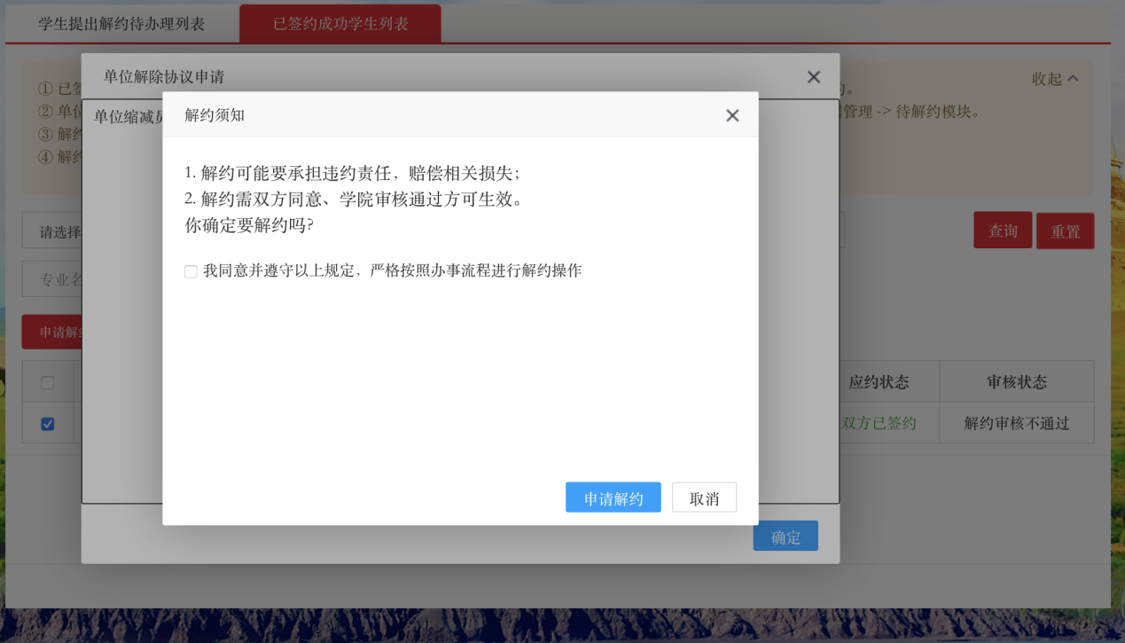Select the 已签约成功学生列表 tab
1125x643 pixels.
coord(340,24)
